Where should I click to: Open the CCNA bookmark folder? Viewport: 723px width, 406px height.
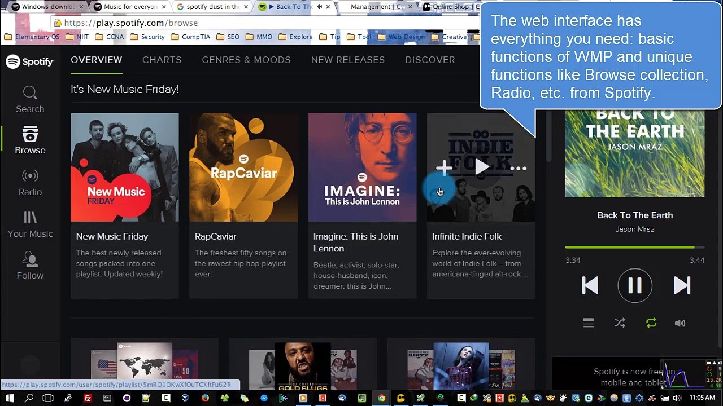[x=110, y=37]
